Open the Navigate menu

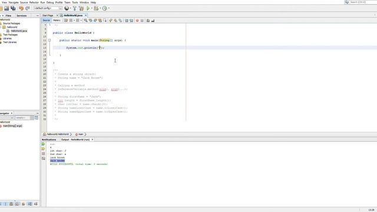(14, 2)
